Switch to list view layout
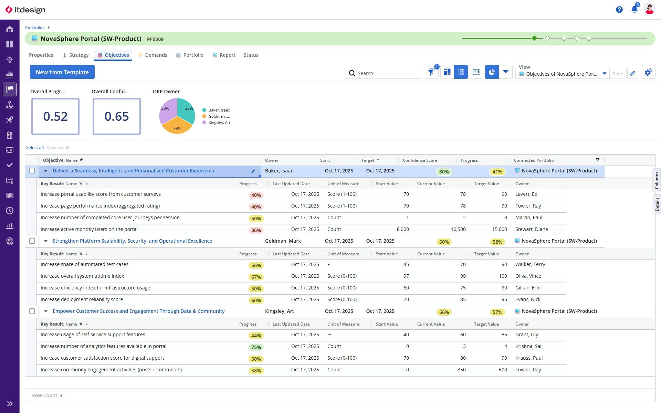661x413 pixels. point(461,72)
